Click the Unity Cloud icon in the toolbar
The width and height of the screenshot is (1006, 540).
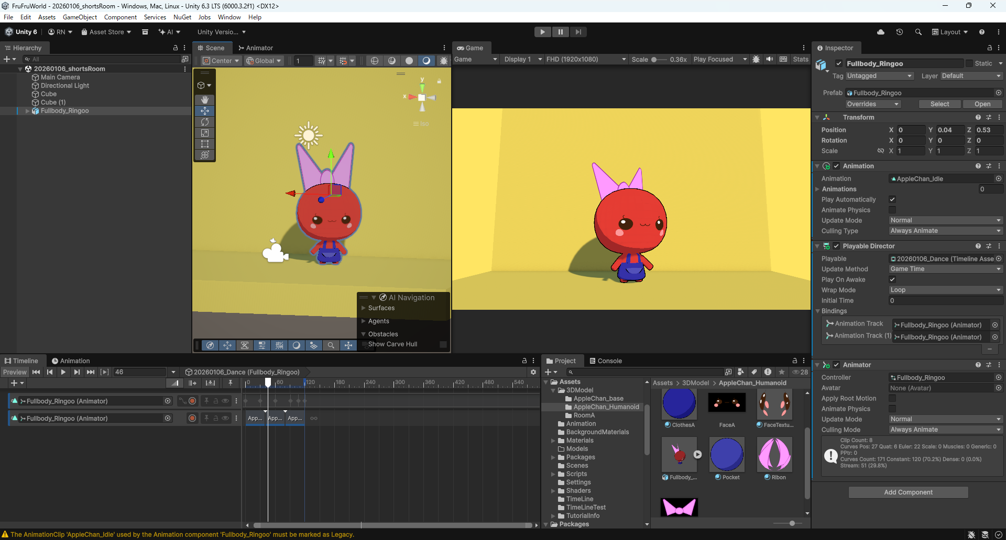click(881, 32)
